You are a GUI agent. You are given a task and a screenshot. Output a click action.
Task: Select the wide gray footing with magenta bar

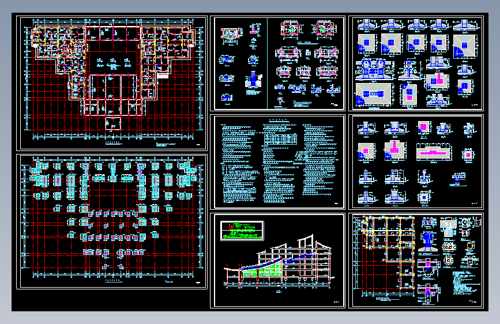434,152
